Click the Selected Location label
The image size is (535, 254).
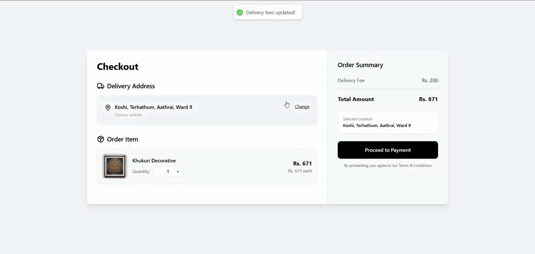point(357,119)
